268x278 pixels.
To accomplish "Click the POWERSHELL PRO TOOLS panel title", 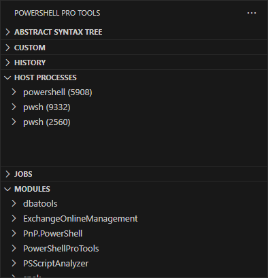I will [x=57, y=13].
